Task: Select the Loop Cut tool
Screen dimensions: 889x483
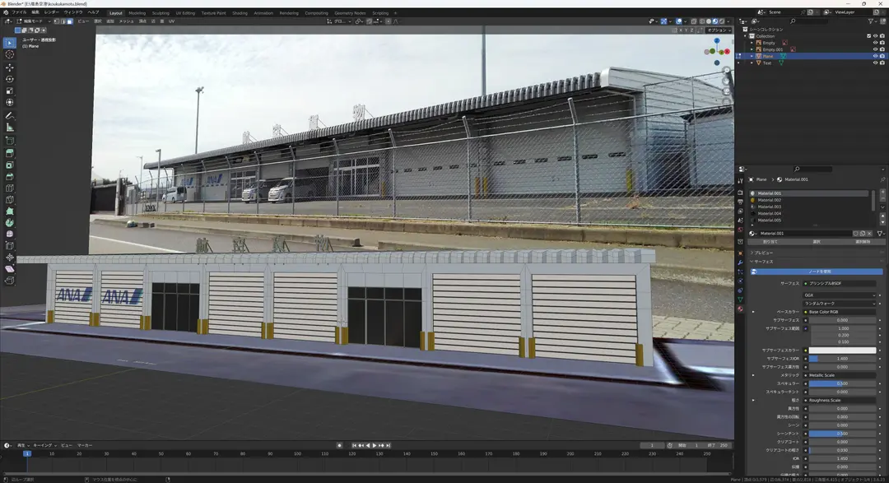Action: pyautogui.click(x=10, y=188)
